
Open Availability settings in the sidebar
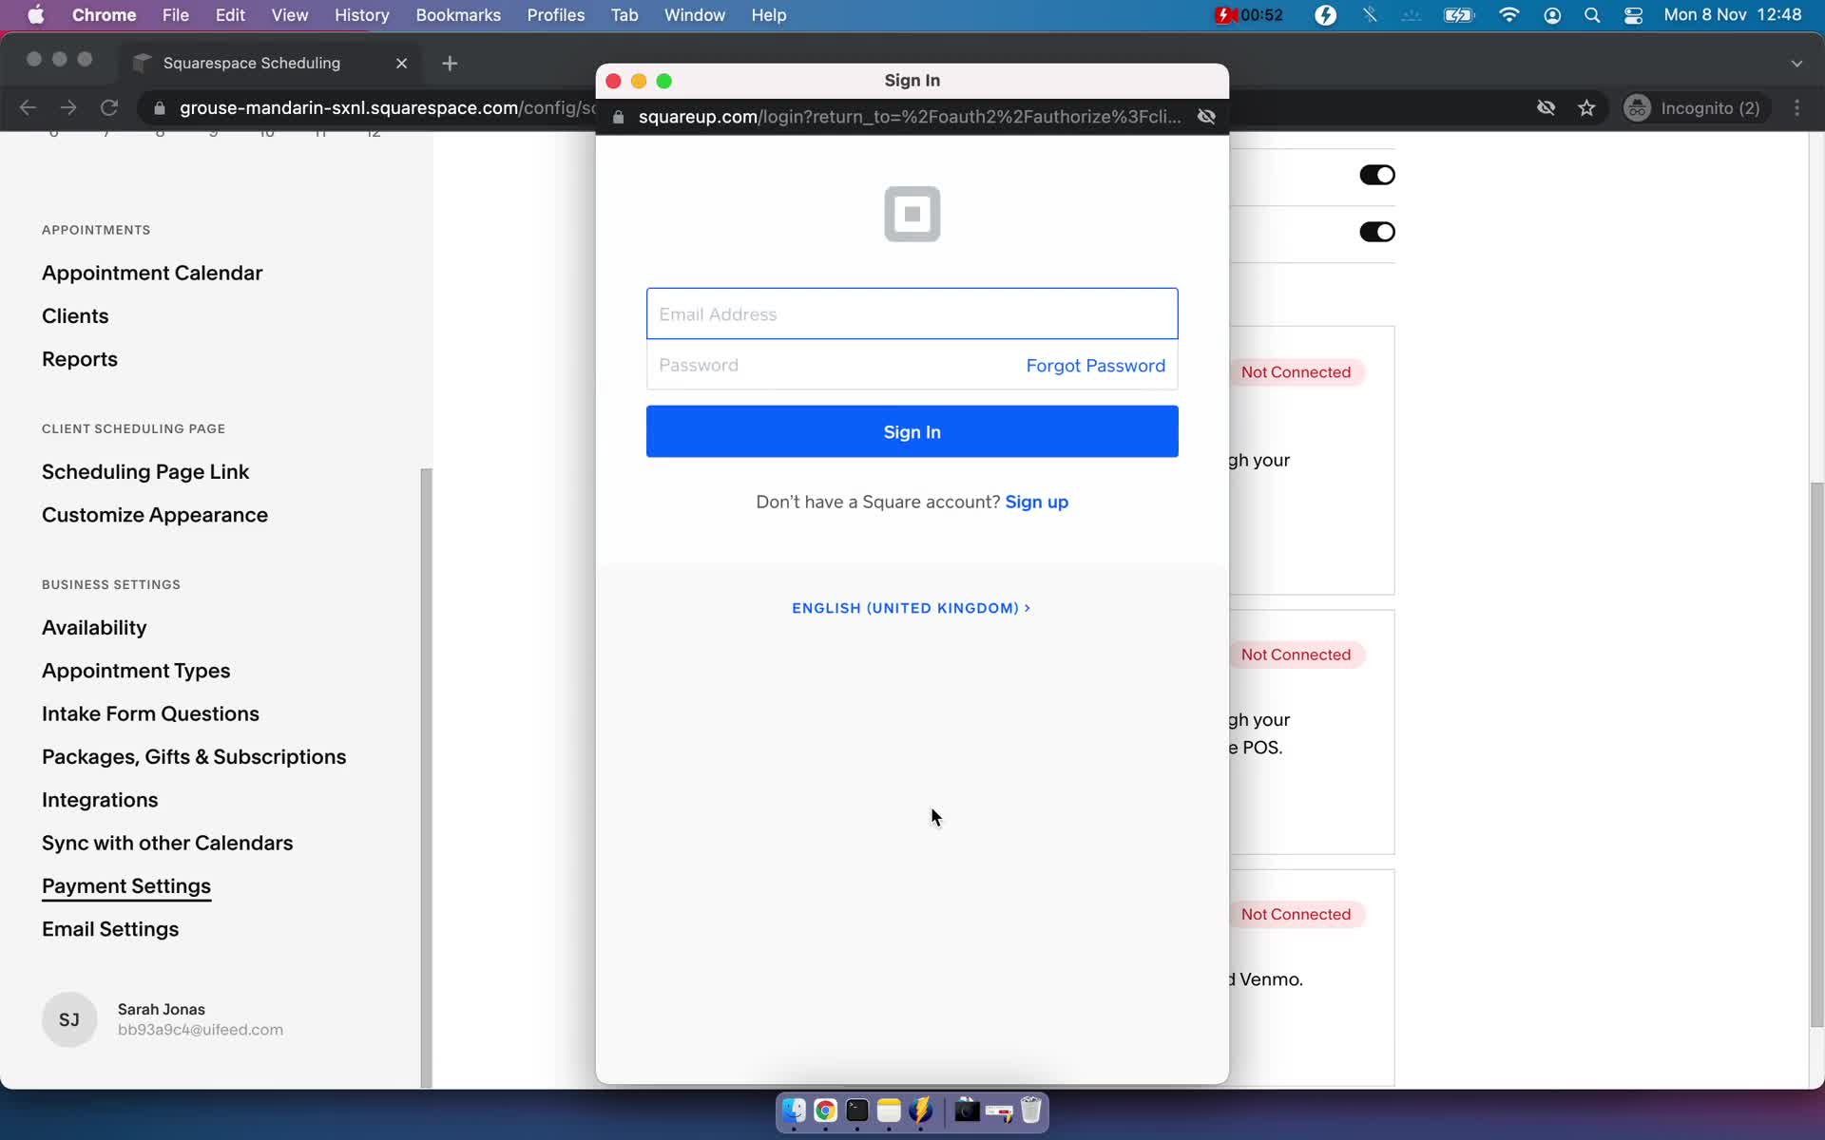tap(94, 628)
